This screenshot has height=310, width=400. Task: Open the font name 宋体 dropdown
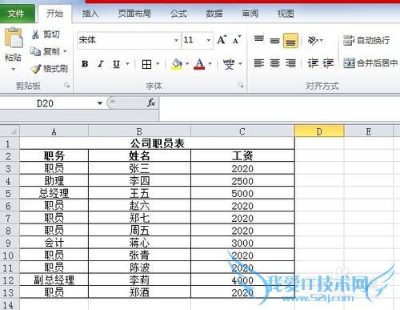tap(176, 40)
